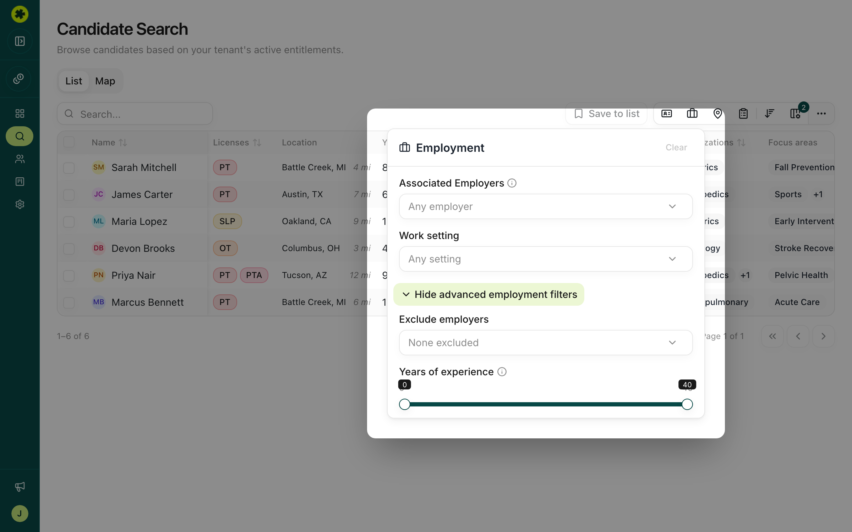Open Priya Nair candidate name

[133, 275]
